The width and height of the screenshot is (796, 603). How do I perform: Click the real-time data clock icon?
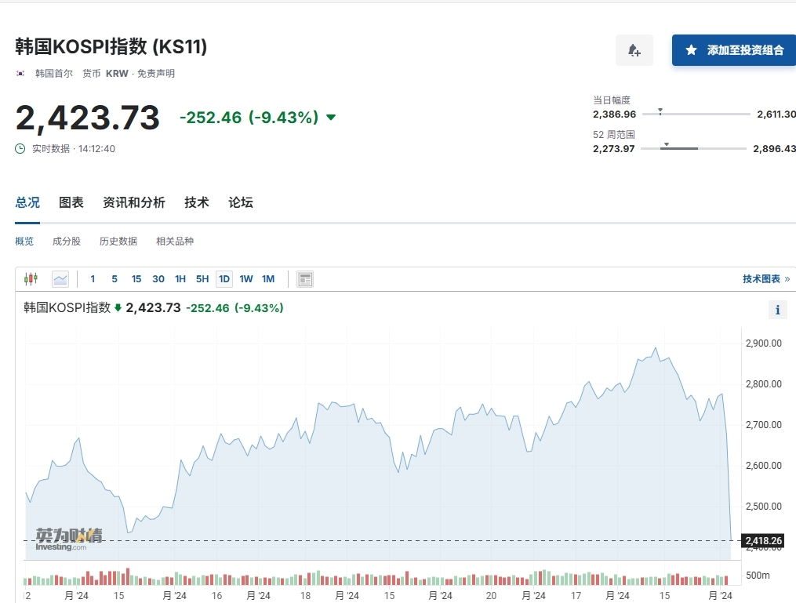tap(20, 148)
